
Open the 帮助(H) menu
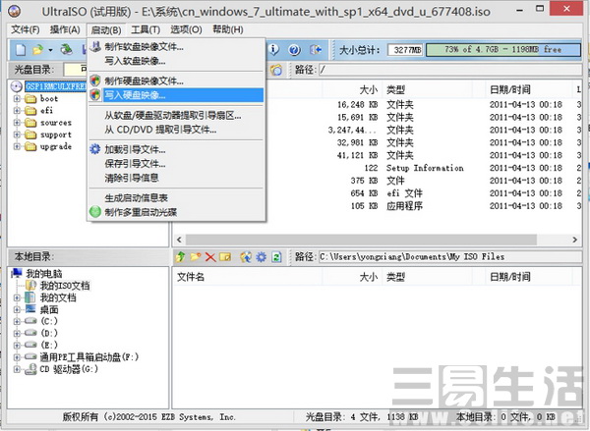coord(228,29)
